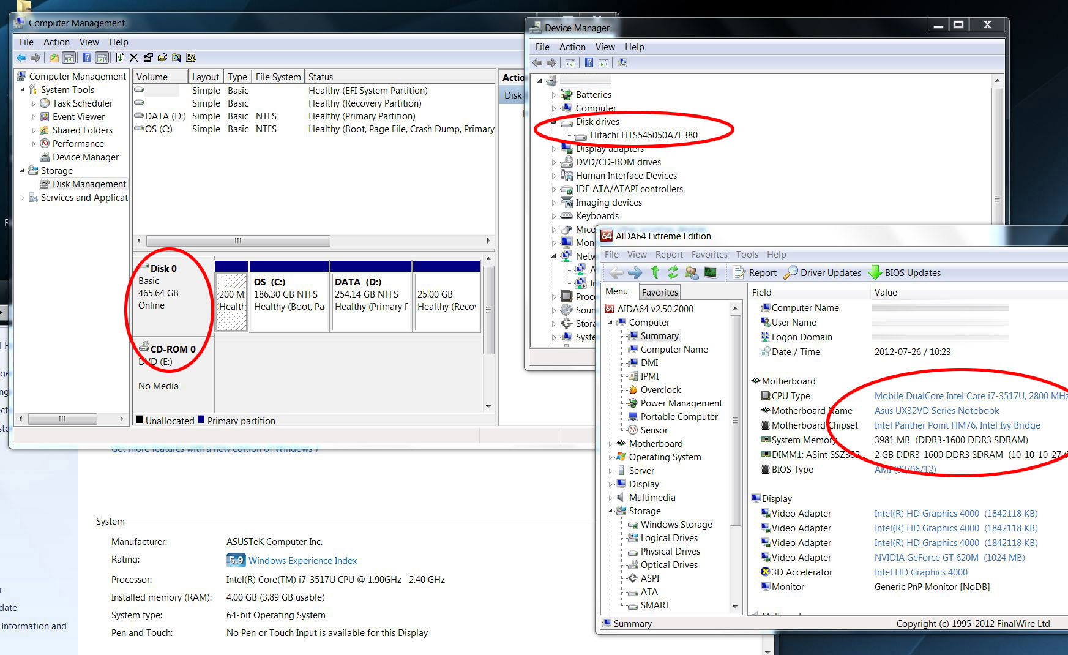Viewport: 1068px width, 655px height.
Task: Expand DVD/CD-ROM drives in Device Manager
Action: (x=554, y=162)
